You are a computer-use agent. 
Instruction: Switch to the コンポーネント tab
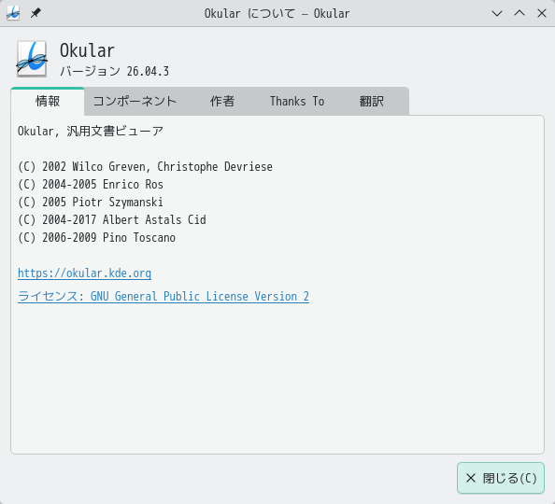[x=135, y=102]
